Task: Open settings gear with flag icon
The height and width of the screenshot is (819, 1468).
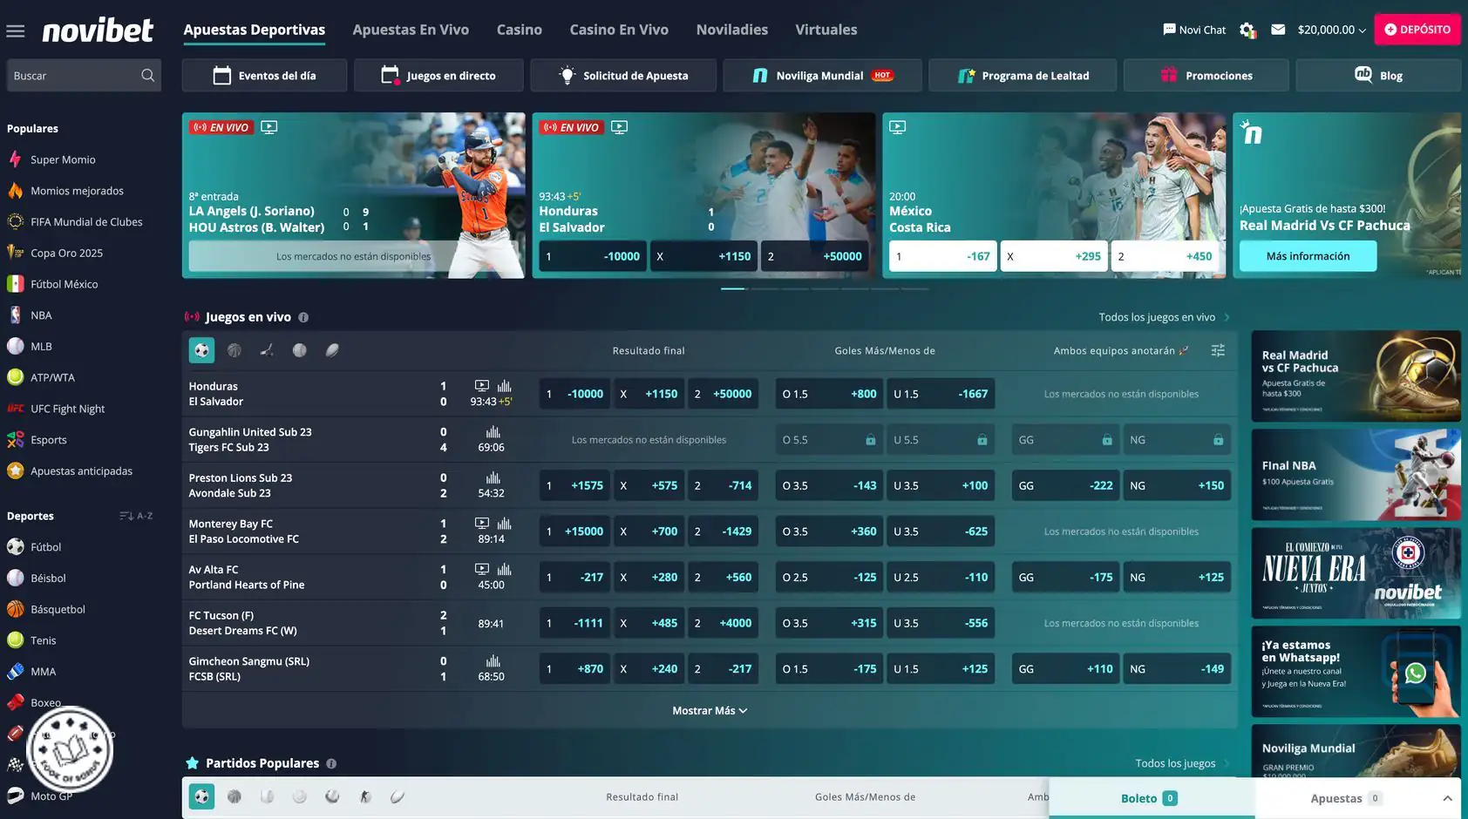Action: click(1247, 30)
